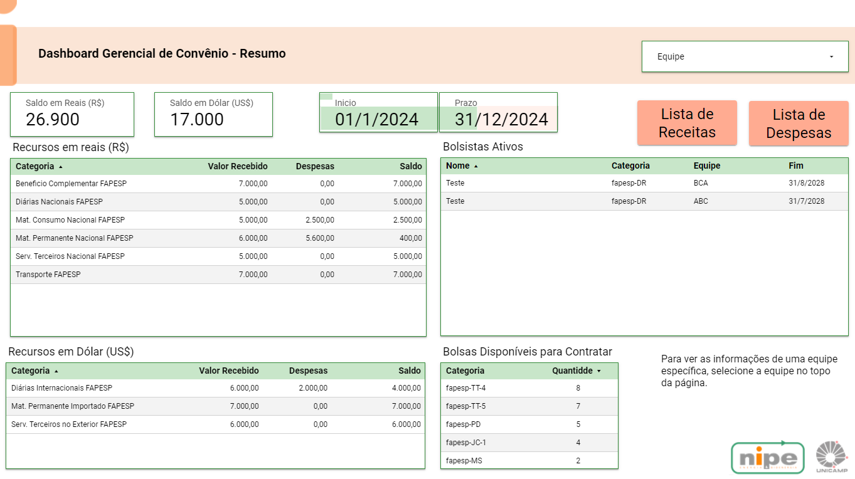855x479 pixels.
Task: Select the Saldo em Reais scorecard
Action: click(72, 114)
